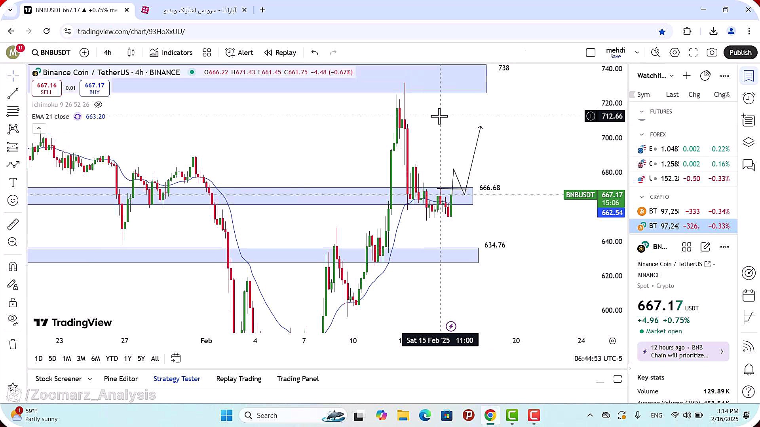This screenshot has width=760, height=427.
Task: Open the notifications bell panel
Action: pyautogui.click(x=749, y=369)
